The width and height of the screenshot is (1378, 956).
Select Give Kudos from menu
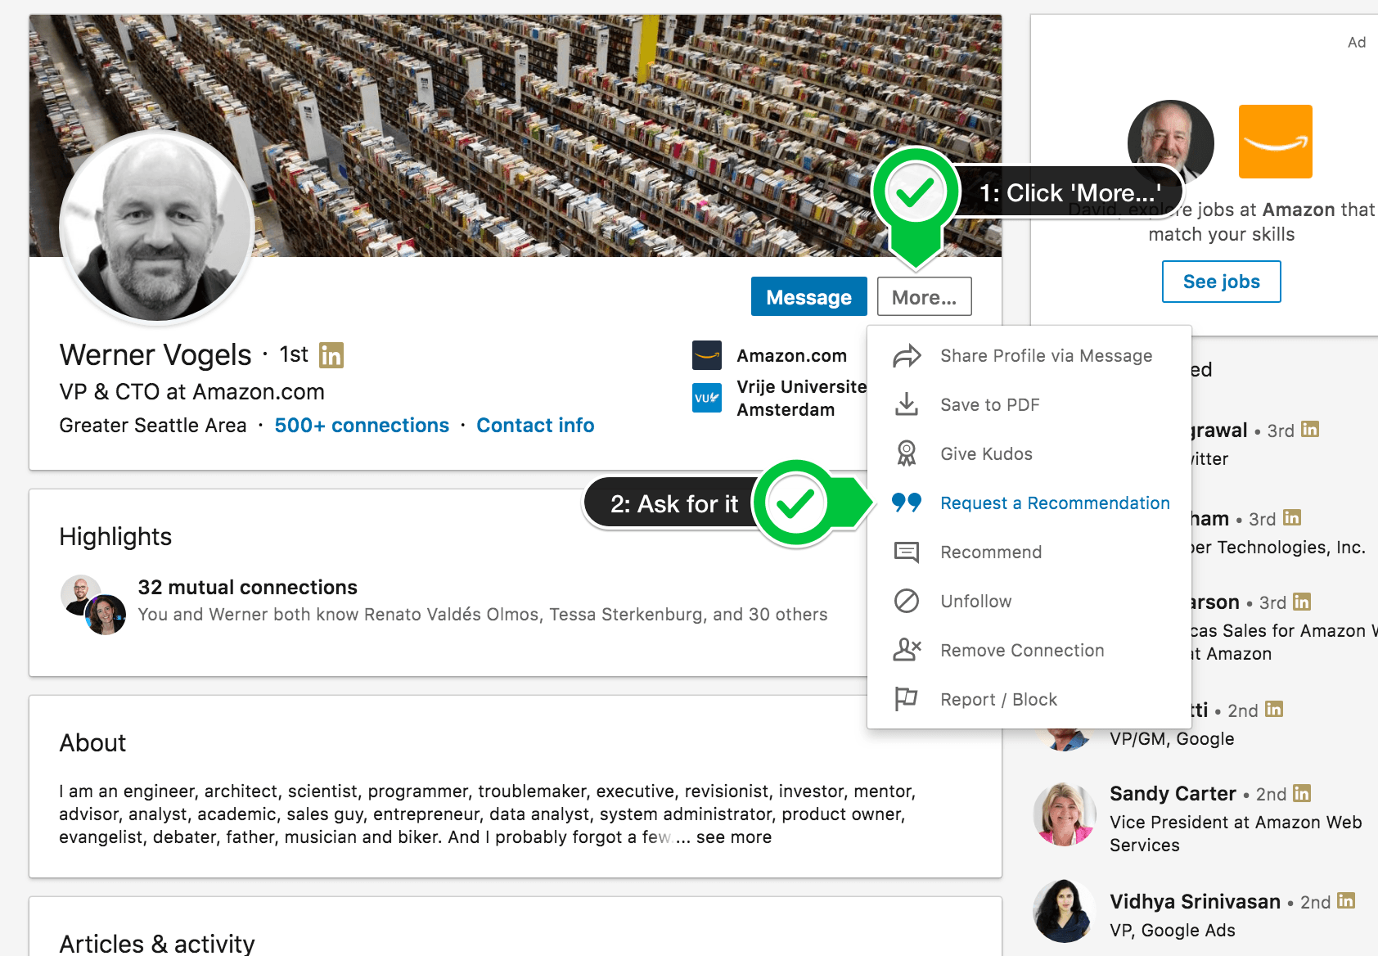point(1029,454)
